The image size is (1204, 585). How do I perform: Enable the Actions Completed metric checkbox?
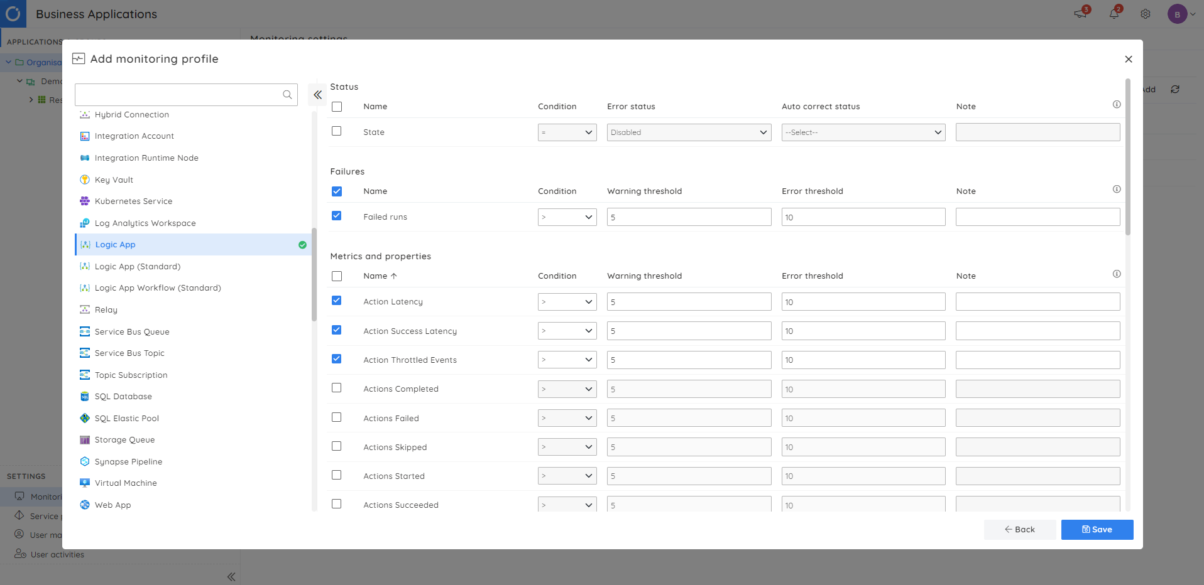tap(337, 388)
